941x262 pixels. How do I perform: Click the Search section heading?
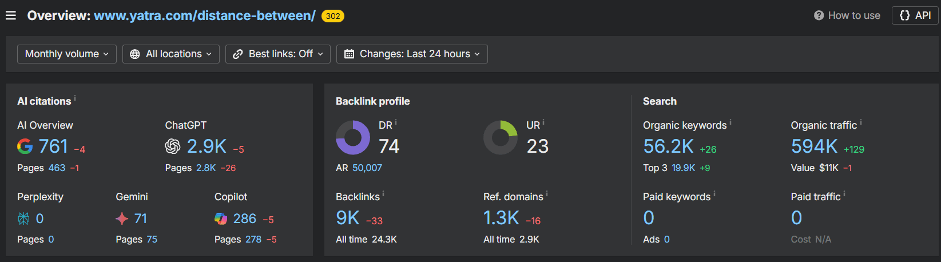[x=660, y=101]
